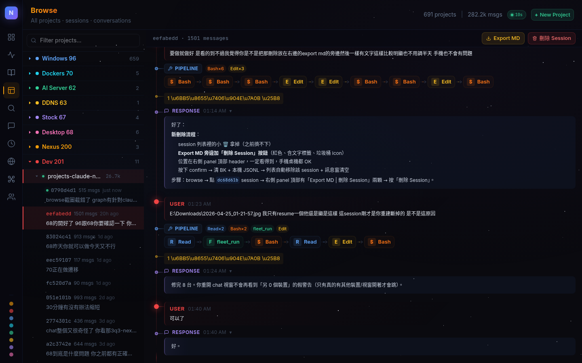Open the N app logo home
Image resolution: width=582 pixels, height=363 pixels.
click(x=11, y=13)
